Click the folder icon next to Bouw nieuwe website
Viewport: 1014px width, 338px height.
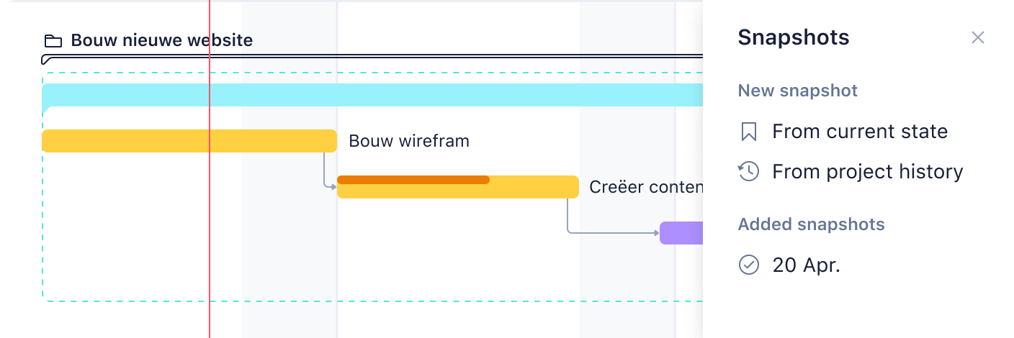click(53, 40)
